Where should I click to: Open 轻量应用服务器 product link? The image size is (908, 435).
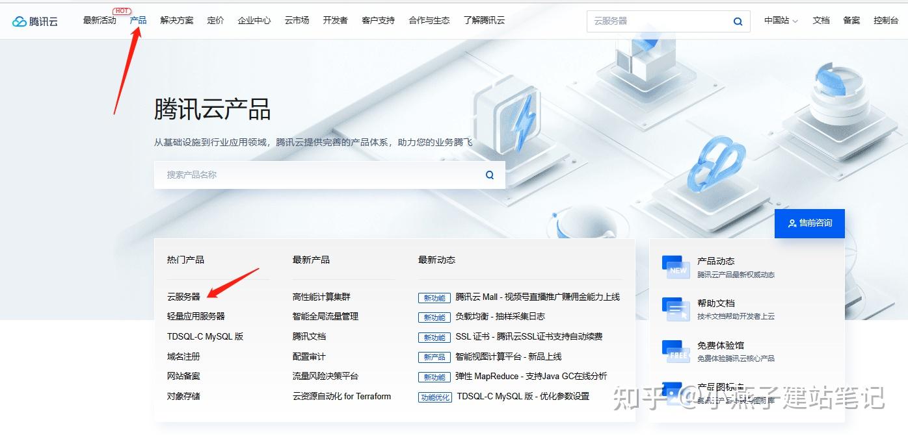click(x=196, y=316)
